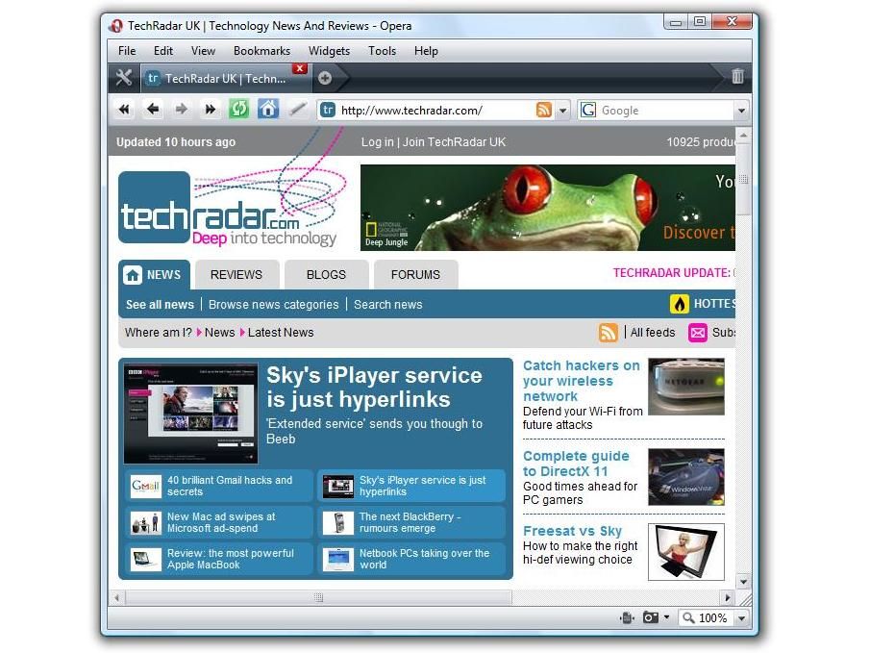Open the File menu
The image size is (870, 653).
127,51
